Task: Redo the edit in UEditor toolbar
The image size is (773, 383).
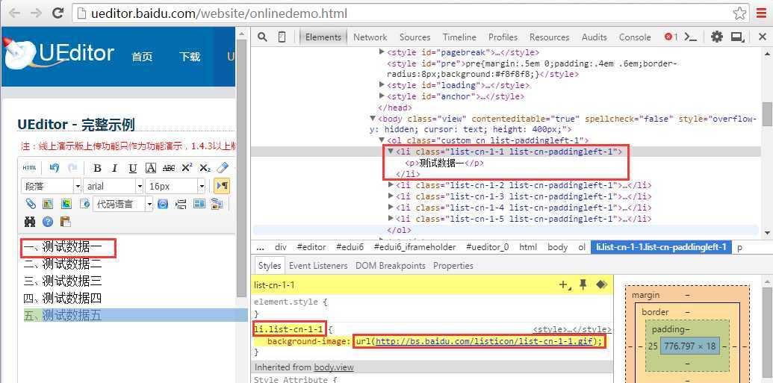Action: pyautogui.click(x=72, y=168)
